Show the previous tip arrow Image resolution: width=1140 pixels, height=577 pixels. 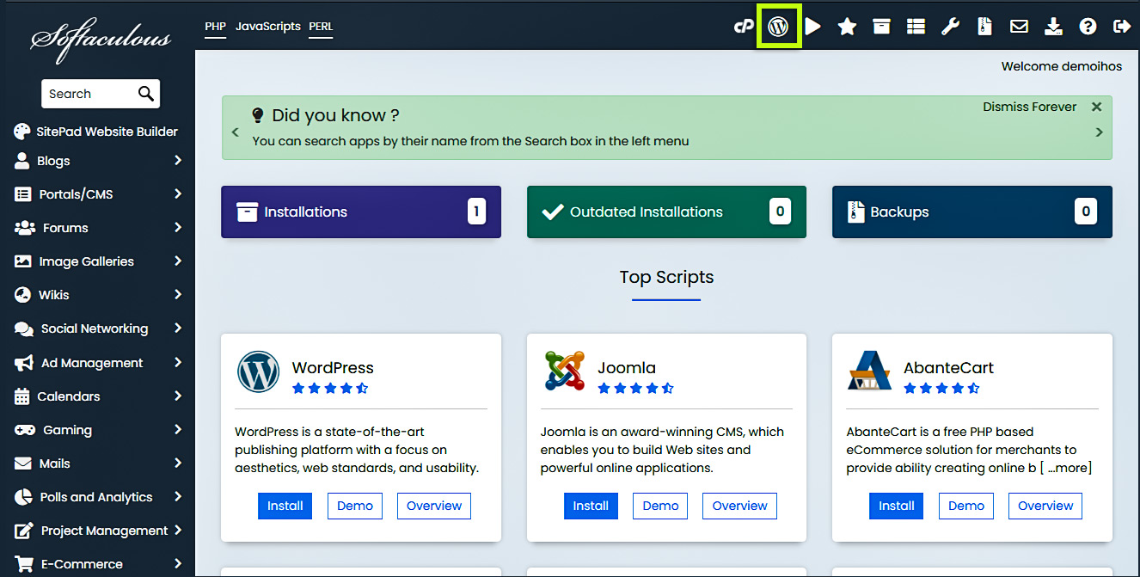pyautogui.click(x=235, y=132)
